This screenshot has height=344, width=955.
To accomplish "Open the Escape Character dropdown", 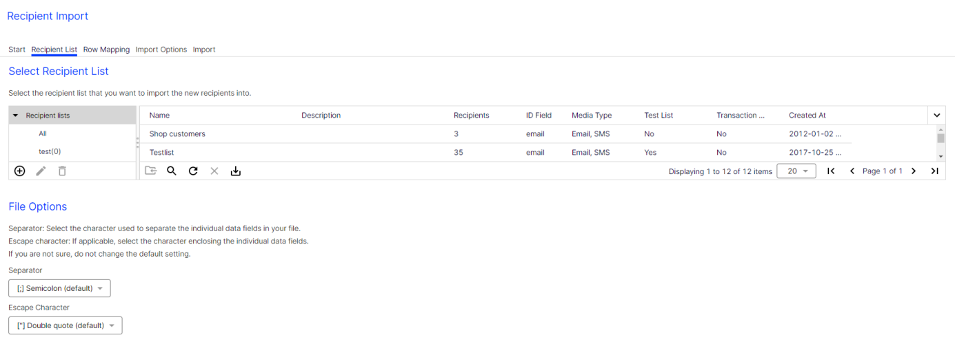I will 65,325.
